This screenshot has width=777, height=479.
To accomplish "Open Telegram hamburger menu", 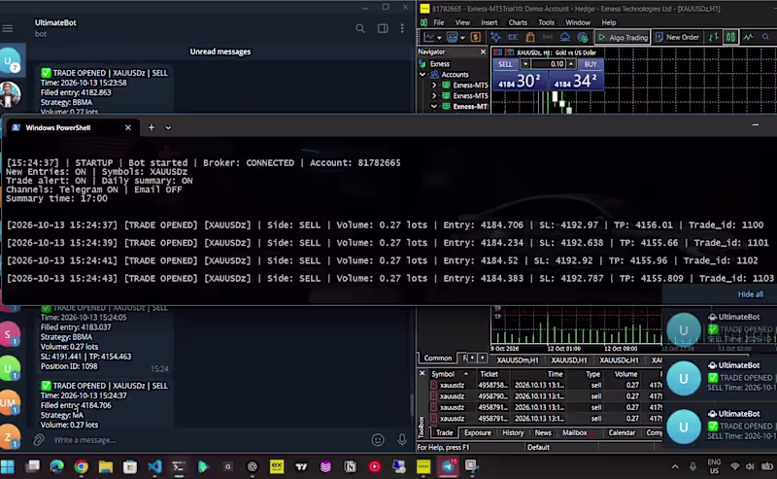I will [8, 29].
